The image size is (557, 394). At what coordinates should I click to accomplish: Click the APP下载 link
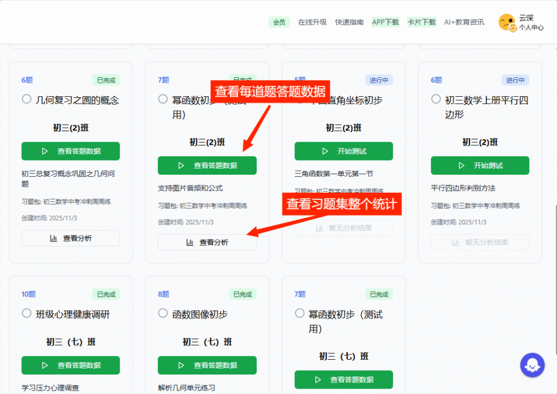tap(385, 22)
